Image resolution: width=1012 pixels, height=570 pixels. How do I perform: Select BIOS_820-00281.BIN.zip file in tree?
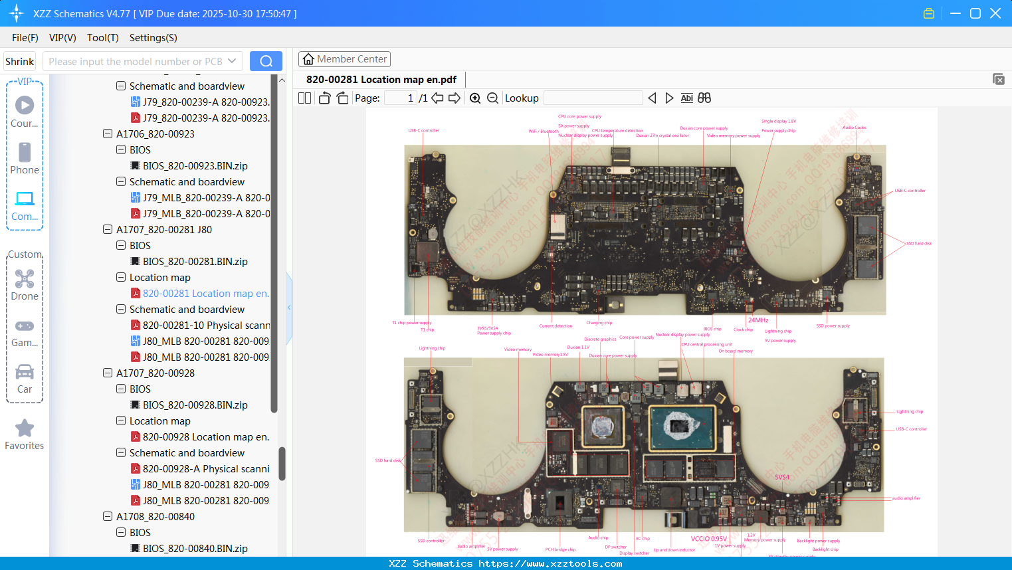pyautogui.click(x=195, y=262)
